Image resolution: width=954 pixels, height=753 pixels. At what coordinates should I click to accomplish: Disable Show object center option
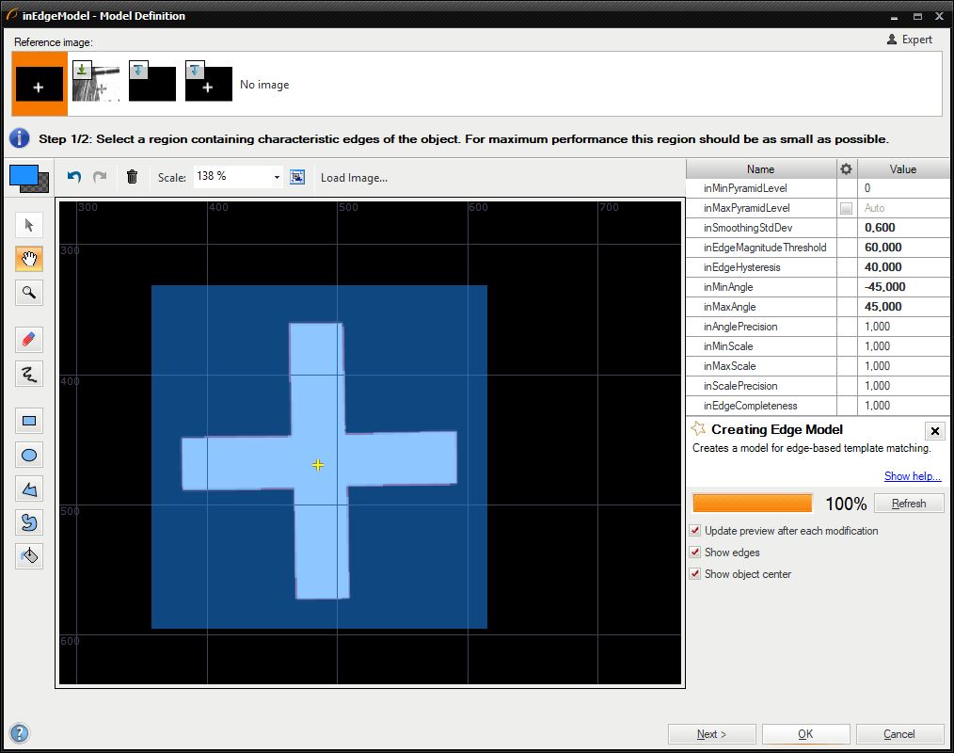695,574
